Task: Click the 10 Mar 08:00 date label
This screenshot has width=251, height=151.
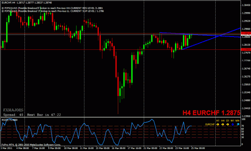Action: (x=71, y=148)
